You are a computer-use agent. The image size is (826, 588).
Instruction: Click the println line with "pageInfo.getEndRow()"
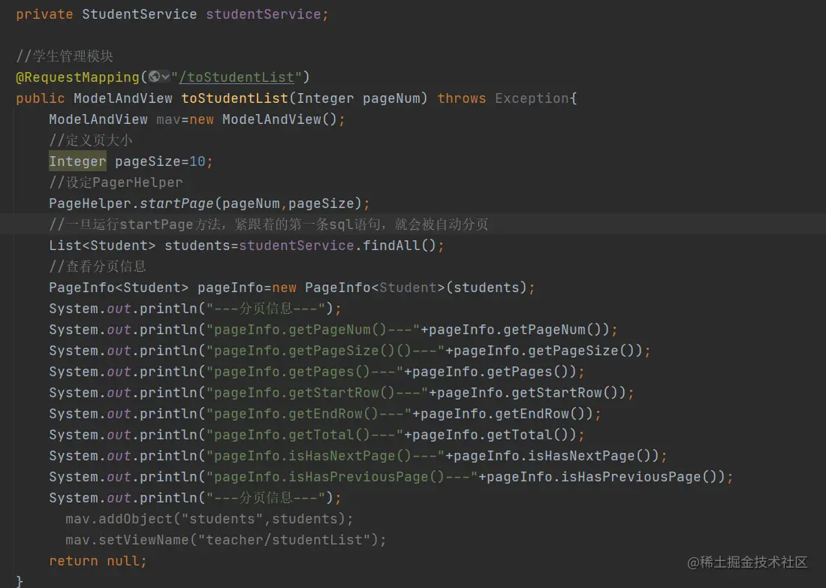325,414
